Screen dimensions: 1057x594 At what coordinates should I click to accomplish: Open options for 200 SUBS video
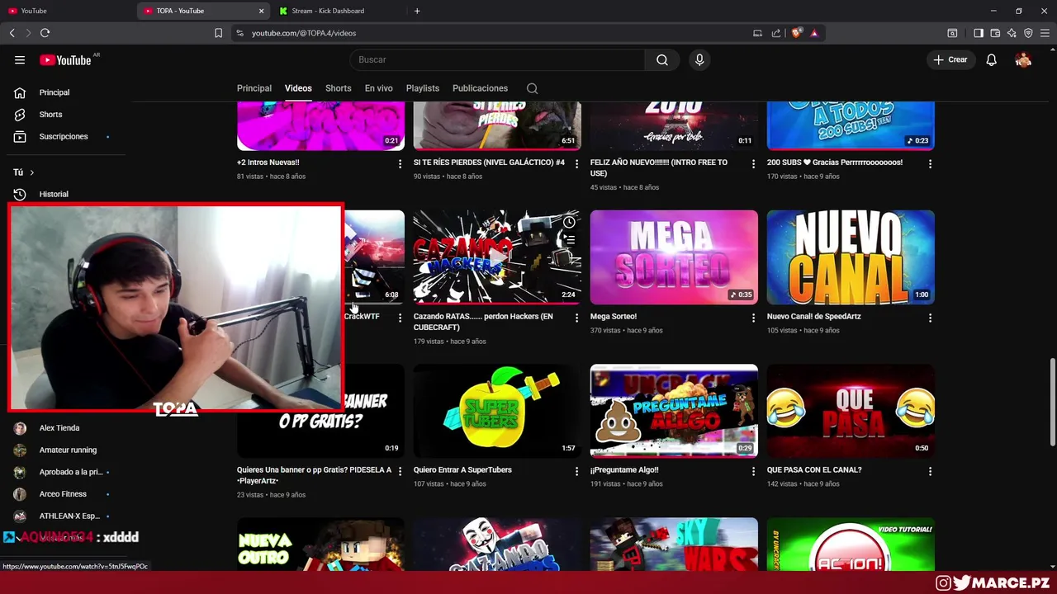930,164
